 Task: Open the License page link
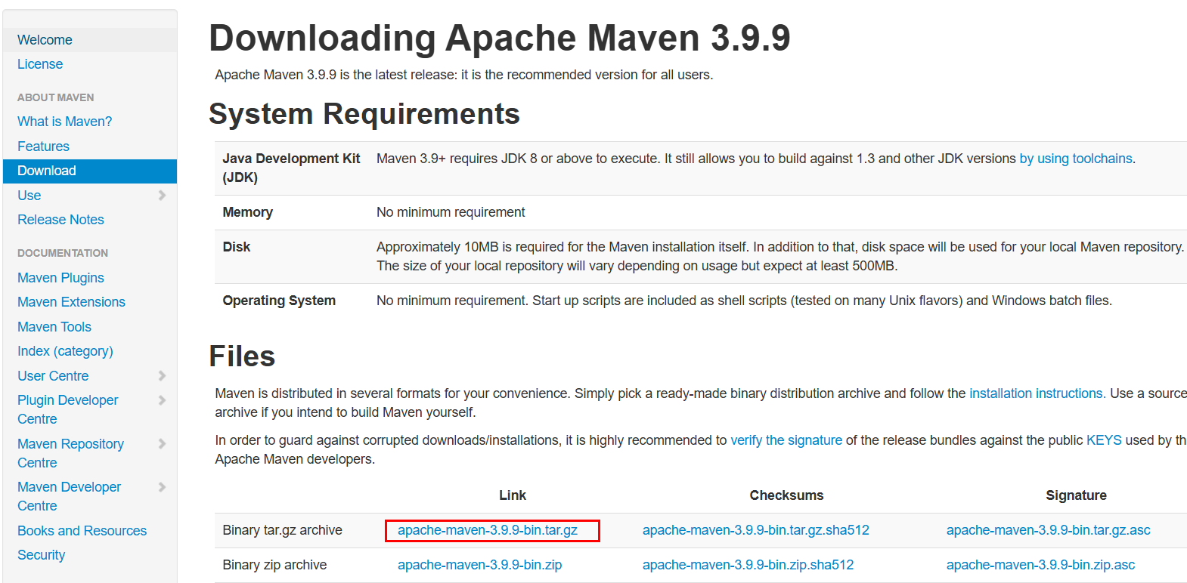pos(40,64)
